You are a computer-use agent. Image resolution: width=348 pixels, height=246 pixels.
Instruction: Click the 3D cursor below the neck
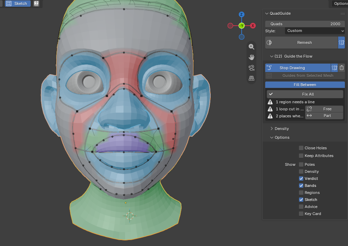(x=130, y=216)
